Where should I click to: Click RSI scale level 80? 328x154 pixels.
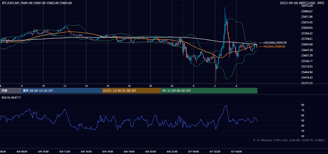click(303, 105)
